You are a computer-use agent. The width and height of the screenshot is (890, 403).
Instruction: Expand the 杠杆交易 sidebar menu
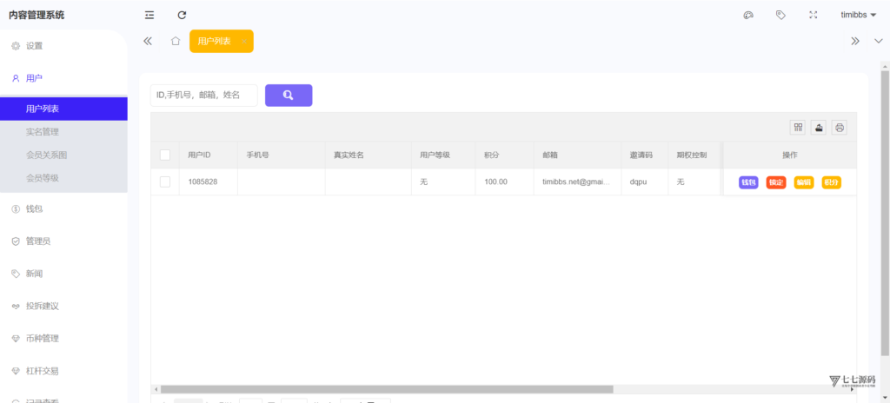pos(63,371)
